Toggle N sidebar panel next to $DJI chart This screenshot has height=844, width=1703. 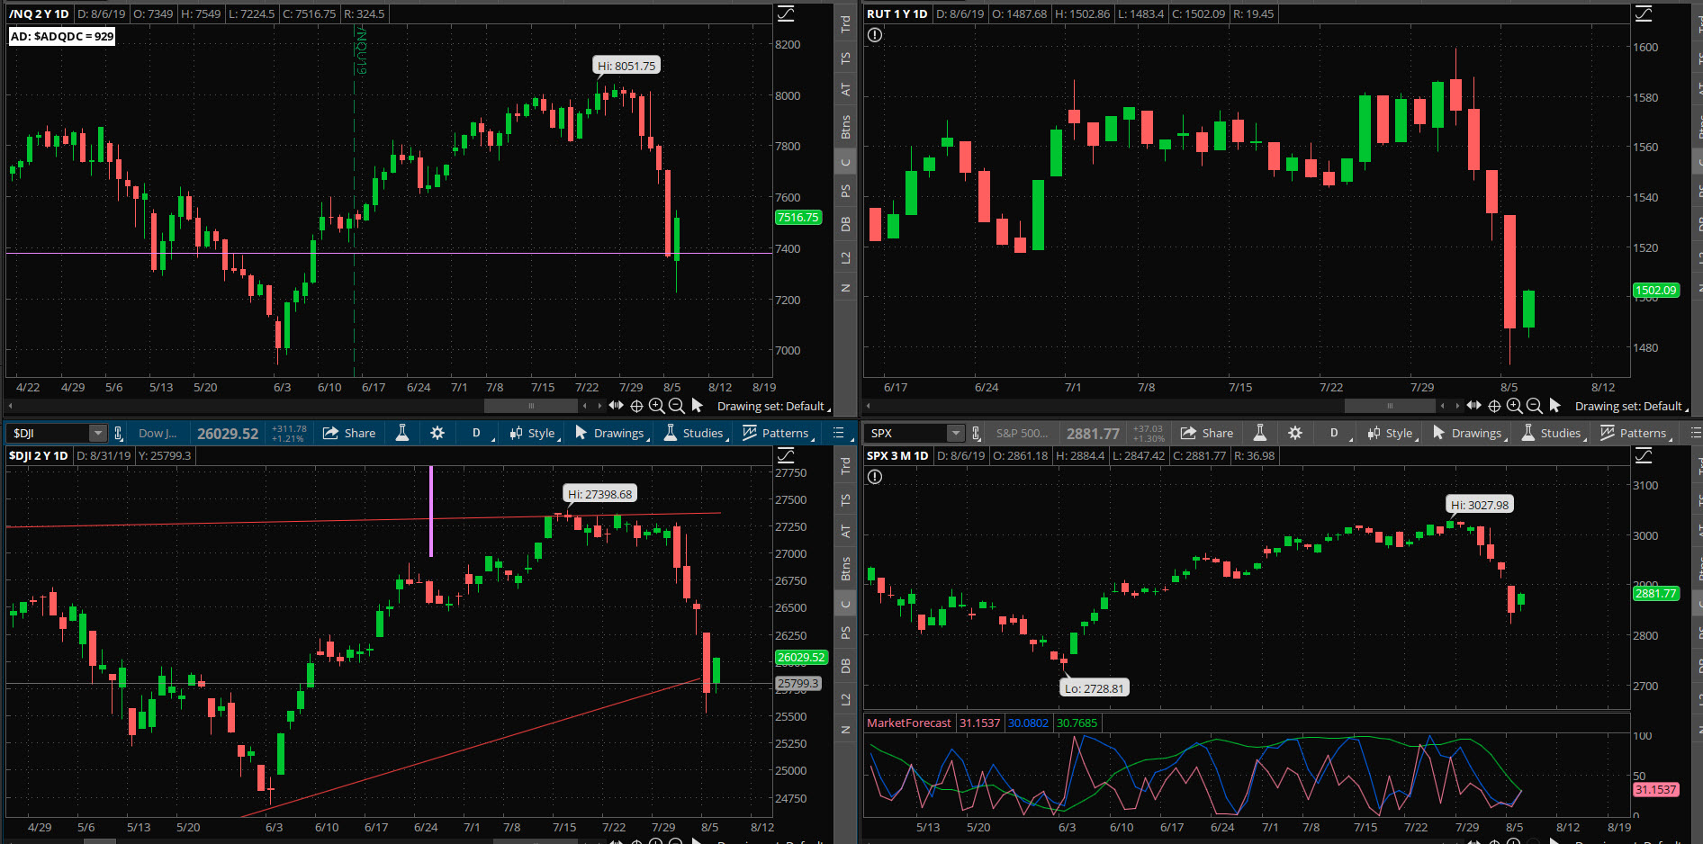tap(845, 730)
